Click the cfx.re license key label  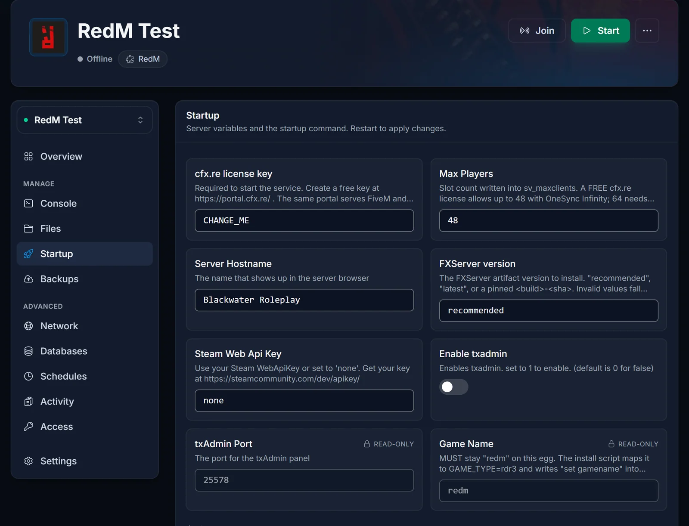click(x=233, y=174)
